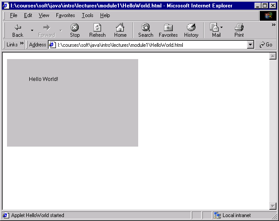Expand the Address bar dropdown list
The width and height of the screenshot is (279, 221).
(250, 45)
